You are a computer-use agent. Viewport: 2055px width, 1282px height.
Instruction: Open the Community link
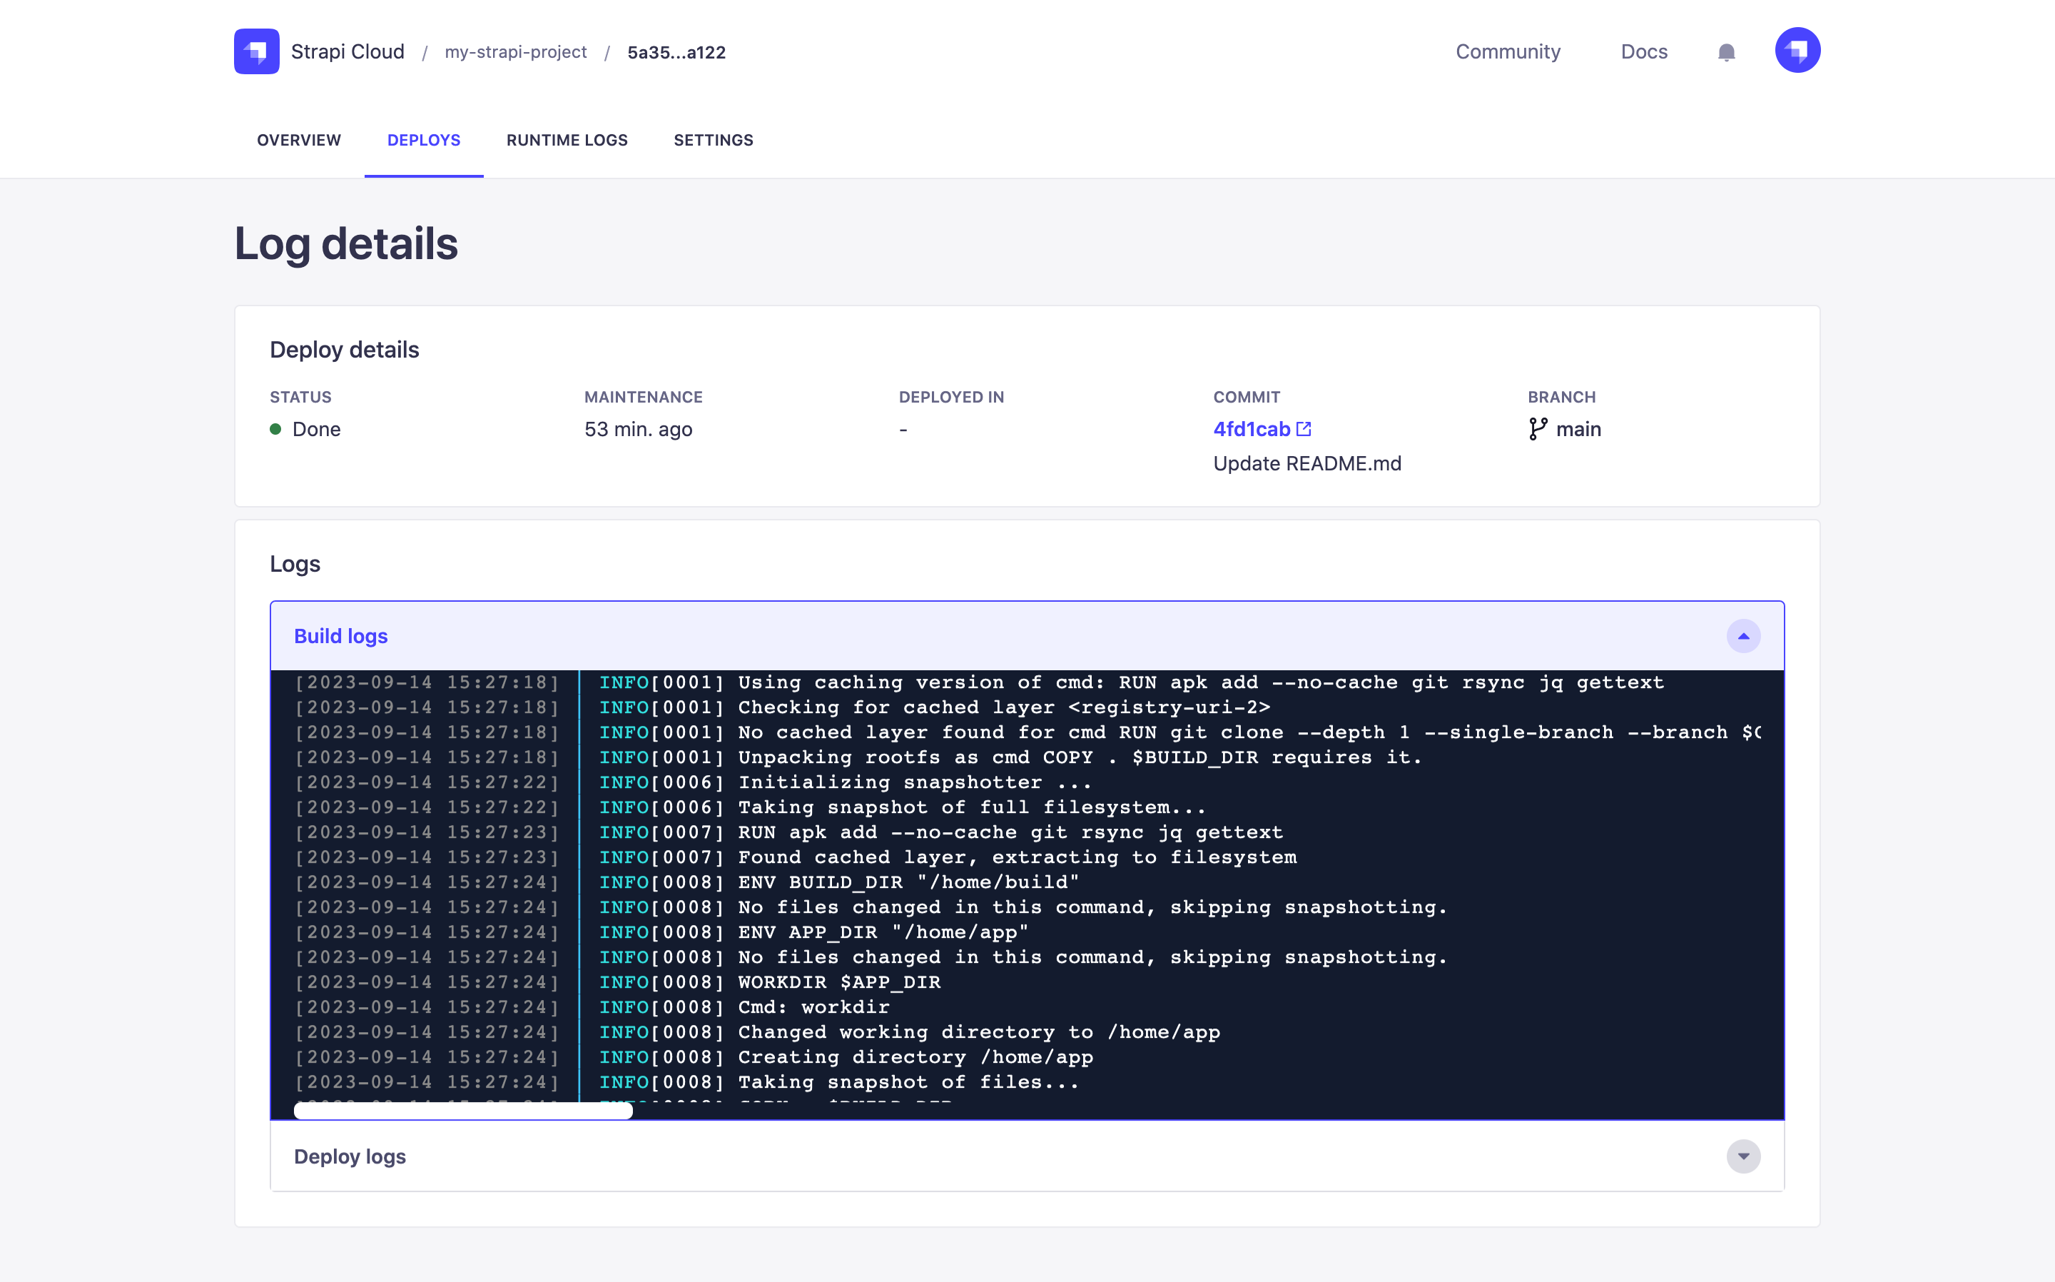click(x=1508, y=51)
